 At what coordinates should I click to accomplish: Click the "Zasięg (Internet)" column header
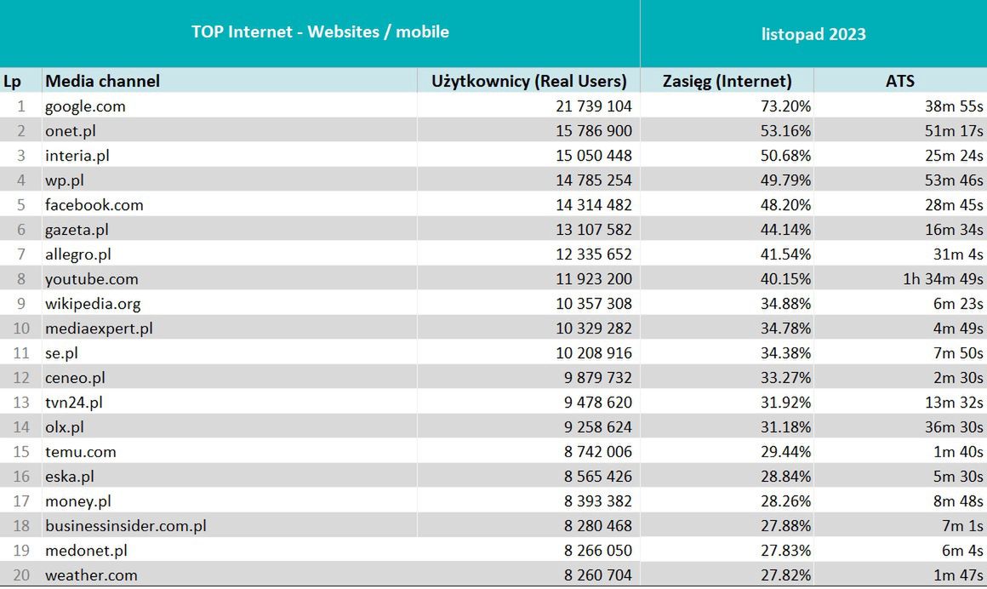coord(727,81)
